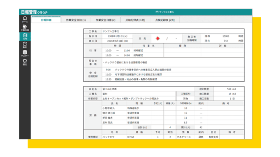Open 設定 settings gear icon
The image size is (280, 157).
coord(25,62)
